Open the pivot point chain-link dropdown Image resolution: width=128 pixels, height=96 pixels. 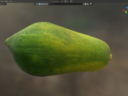coord(62,1)
